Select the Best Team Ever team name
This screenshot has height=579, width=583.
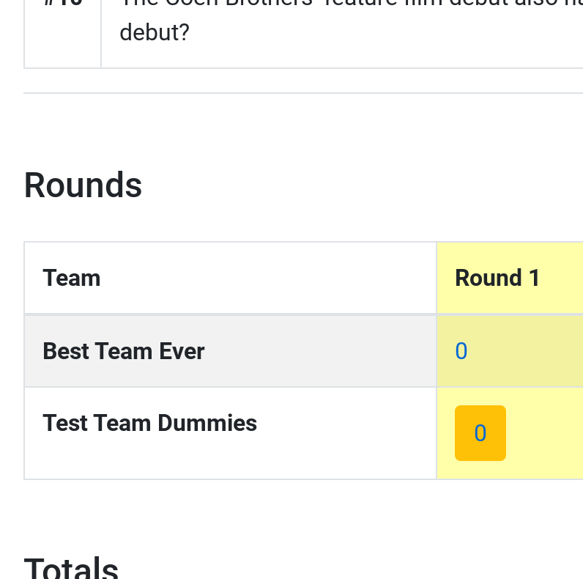[x=124, y=351]
